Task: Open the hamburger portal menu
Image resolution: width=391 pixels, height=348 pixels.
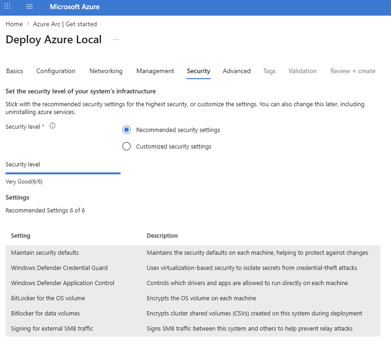Action: (29, 6)
